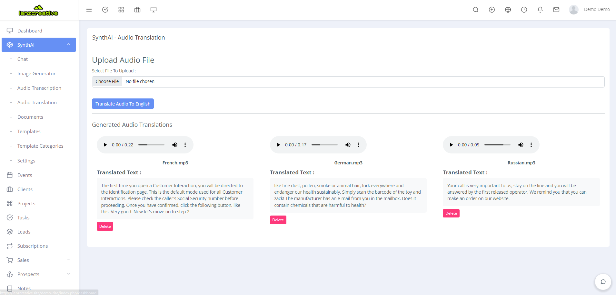
Task: Open Chat under SynthAI
Action: click(x=23, y=59)
